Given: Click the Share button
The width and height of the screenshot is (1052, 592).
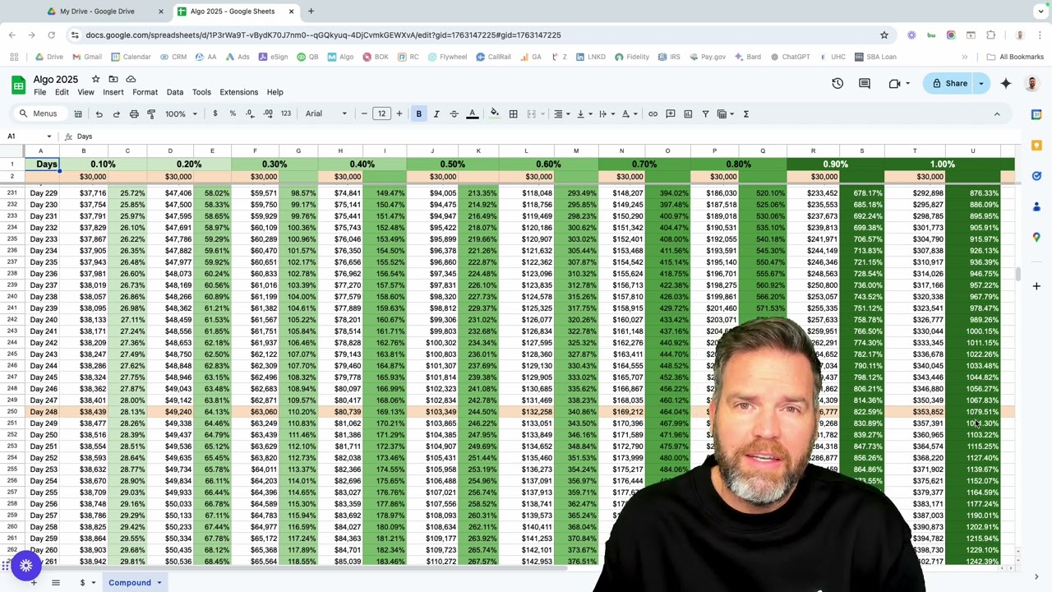Looking at the screenshot, I should point(949,83).
